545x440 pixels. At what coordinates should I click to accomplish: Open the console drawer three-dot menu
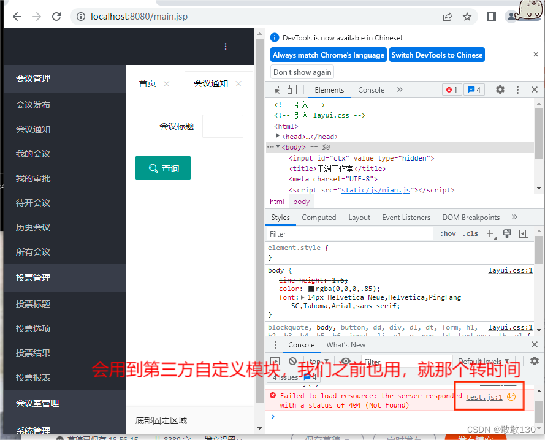pos(275,345)
